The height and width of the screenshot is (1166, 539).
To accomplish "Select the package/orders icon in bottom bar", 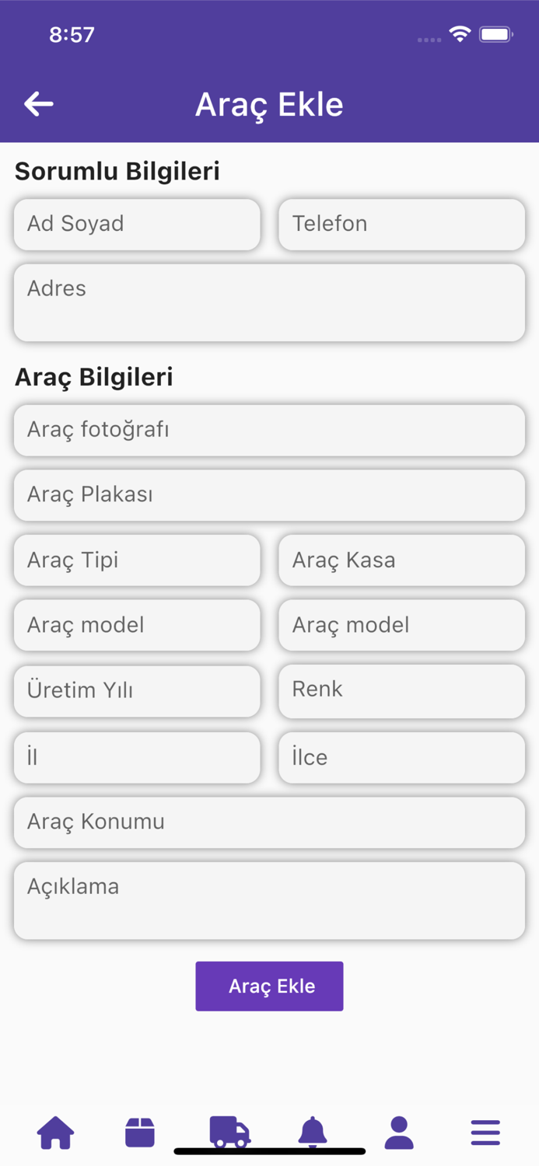I will [140, 1133].
